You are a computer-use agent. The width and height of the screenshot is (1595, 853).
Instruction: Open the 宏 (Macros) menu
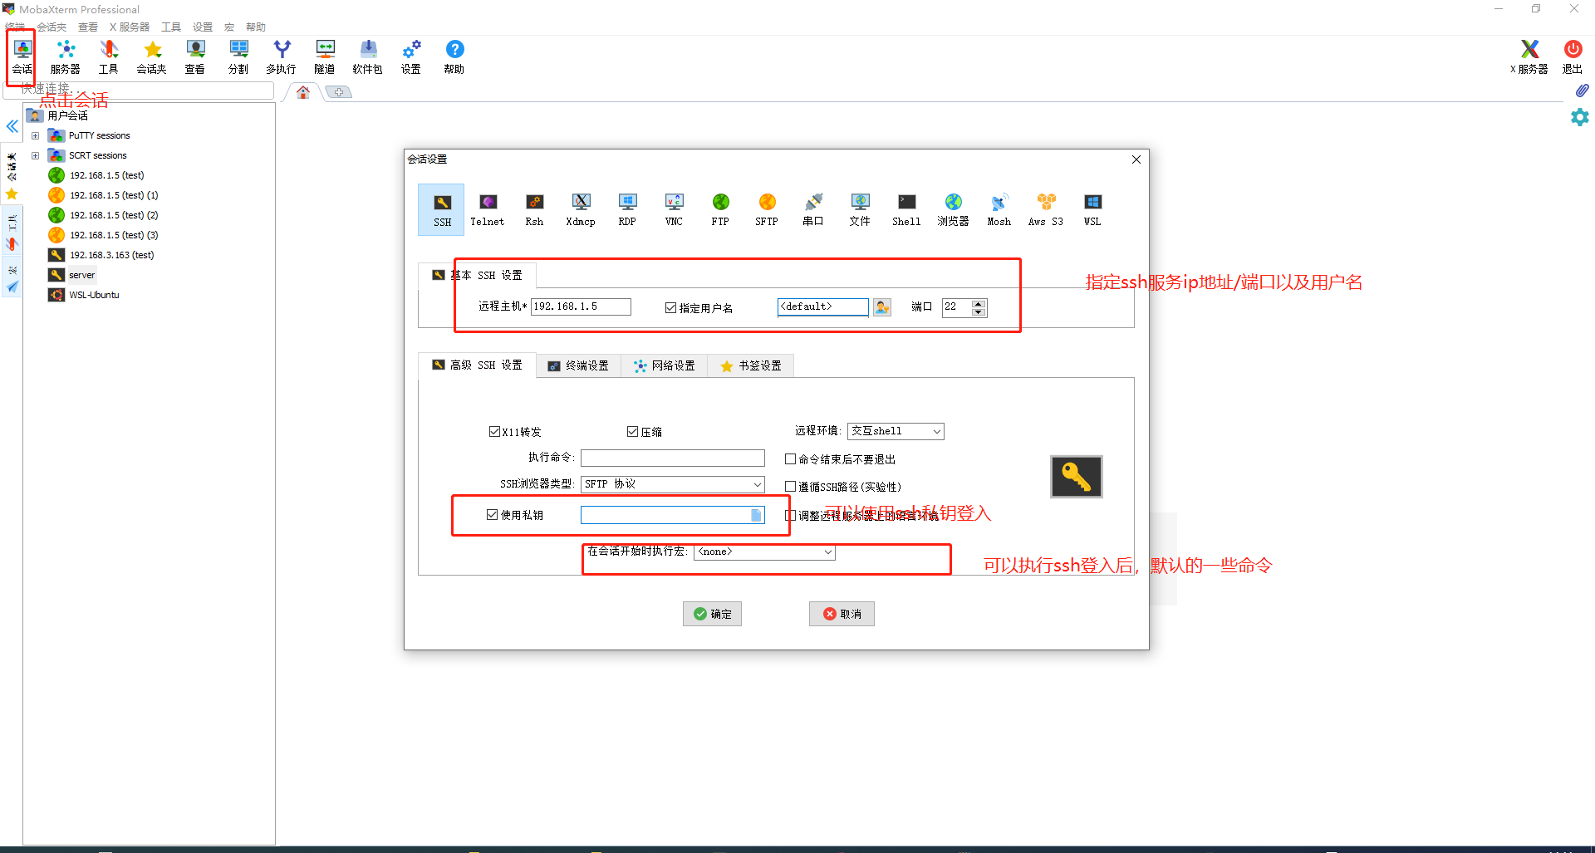tap(229, 27)
